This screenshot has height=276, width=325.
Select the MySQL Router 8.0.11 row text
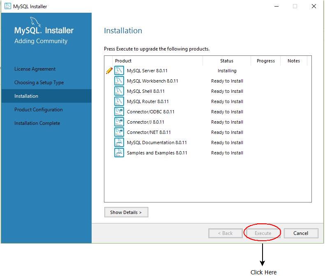tap(148, 101)
